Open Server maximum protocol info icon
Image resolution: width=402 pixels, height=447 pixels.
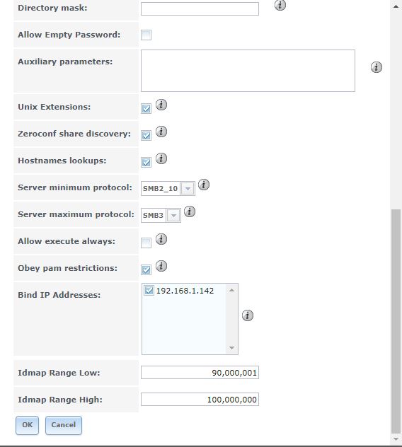click(190, 211)
